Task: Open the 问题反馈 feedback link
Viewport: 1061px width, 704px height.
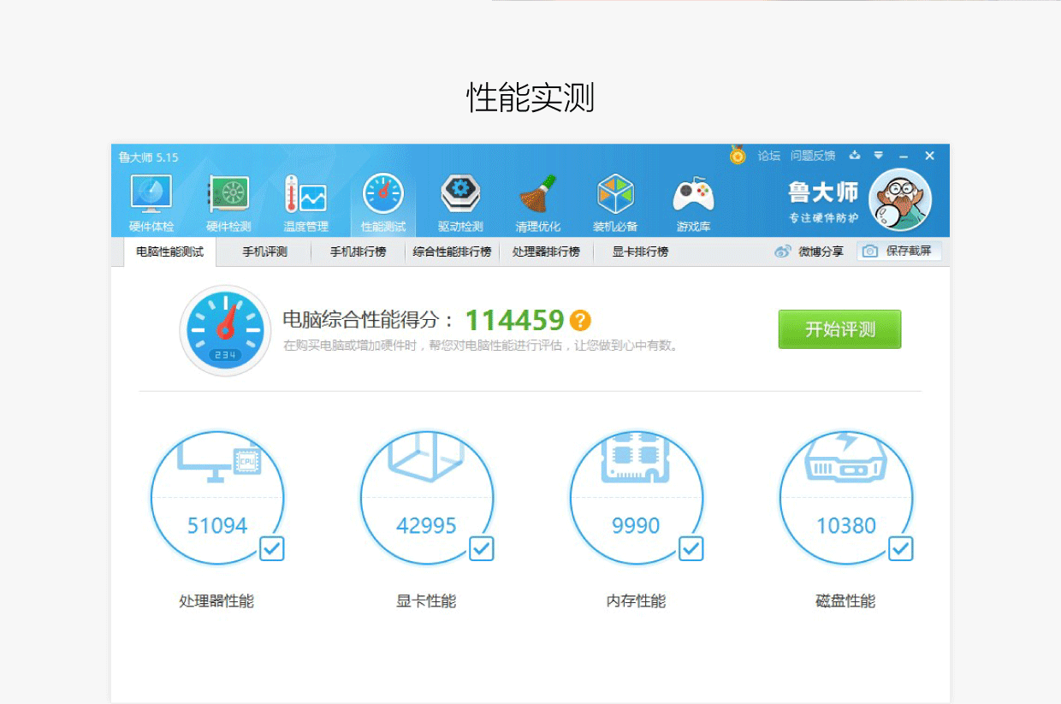Action: pos(813,156)
